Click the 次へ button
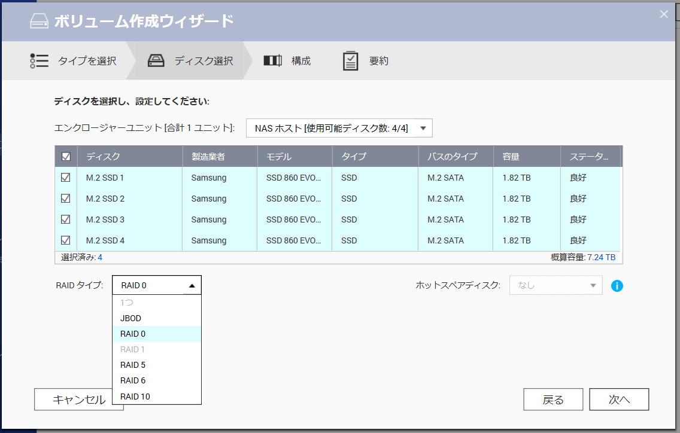This screenshot has width=680, height=433. coord(619,400)
